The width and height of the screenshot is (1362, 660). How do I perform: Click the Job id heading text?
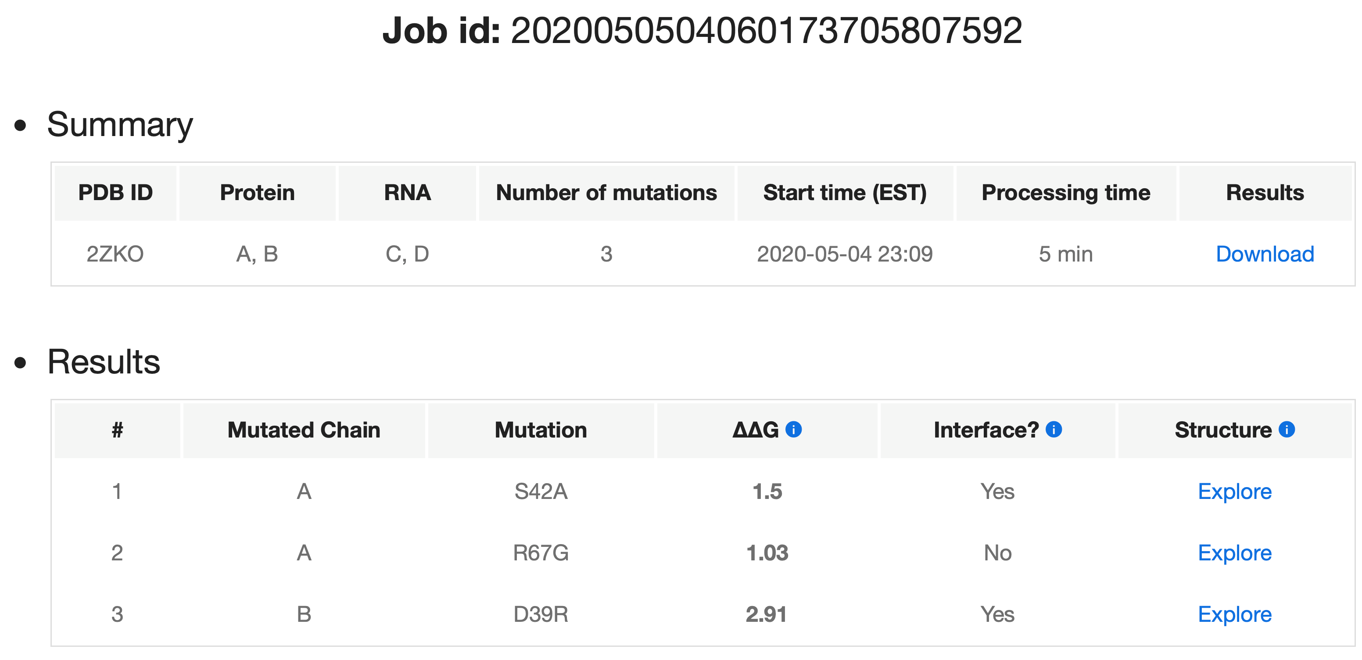(x=702, y=31)
